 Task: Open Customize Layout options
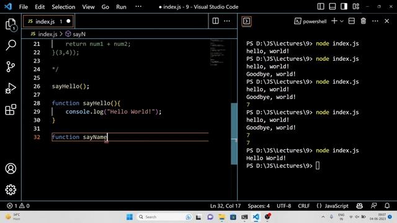point(355,7)
